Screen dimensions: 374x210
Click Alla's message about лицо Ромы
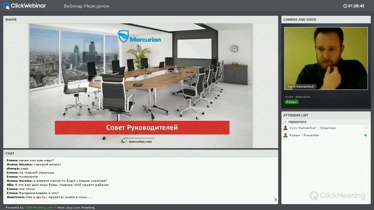pyautogui.click(x=57, y=185)
